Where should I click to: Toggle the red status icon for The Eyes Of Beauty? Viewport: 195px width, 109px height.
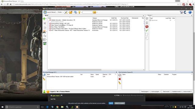coord(50,29)
